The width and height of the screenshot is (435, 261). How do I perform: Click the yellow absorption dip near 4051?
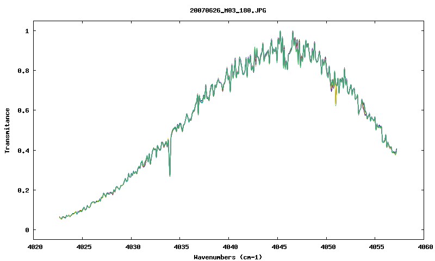(x=335, y=95)
